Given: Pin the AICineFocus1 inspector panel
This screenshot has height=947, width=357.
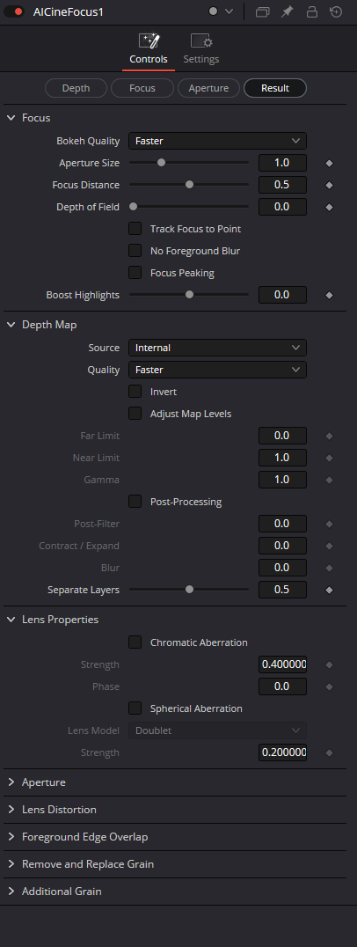Looking at the screenshot, I should [x=287, y=11].
